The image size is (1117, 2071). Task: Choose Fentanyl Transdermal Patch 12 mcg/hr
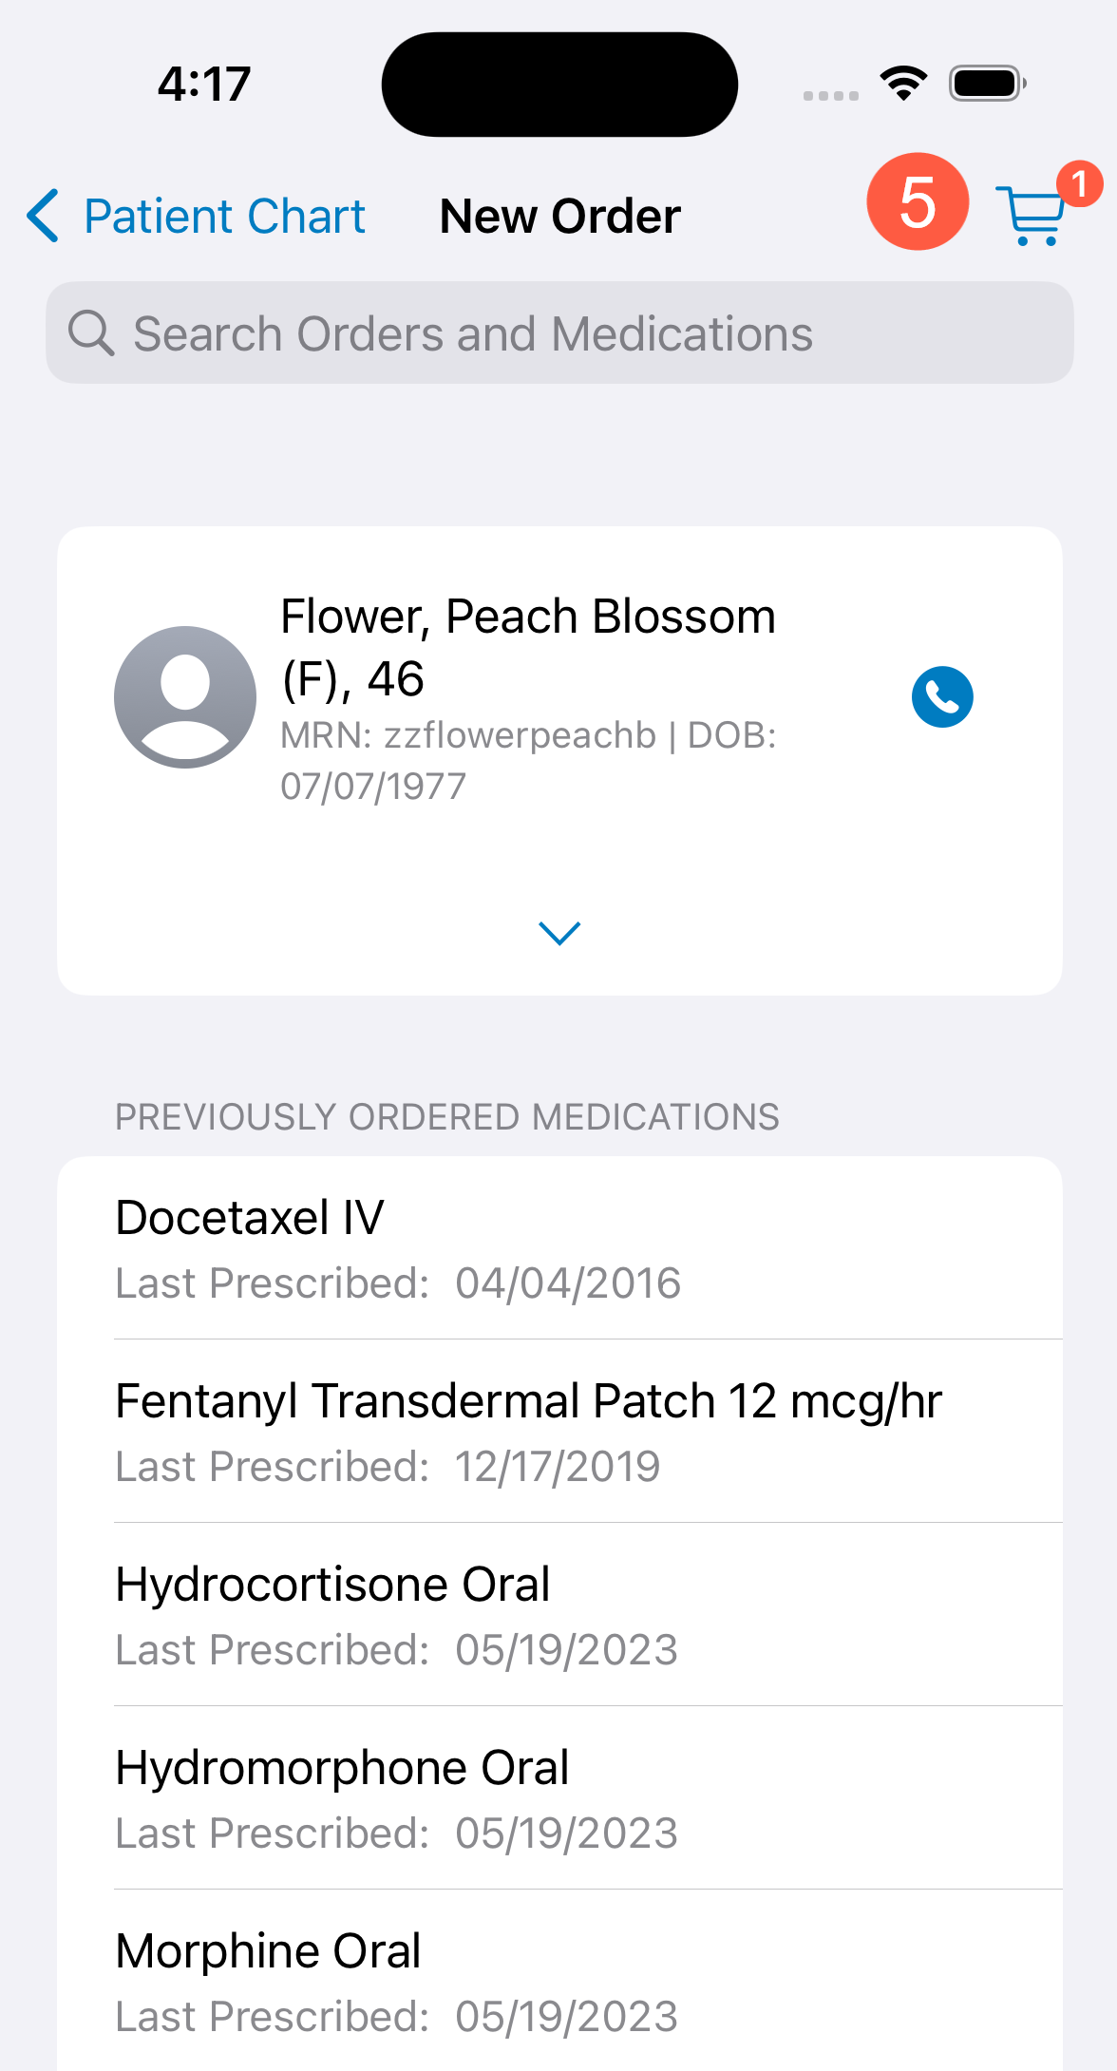558,1431
